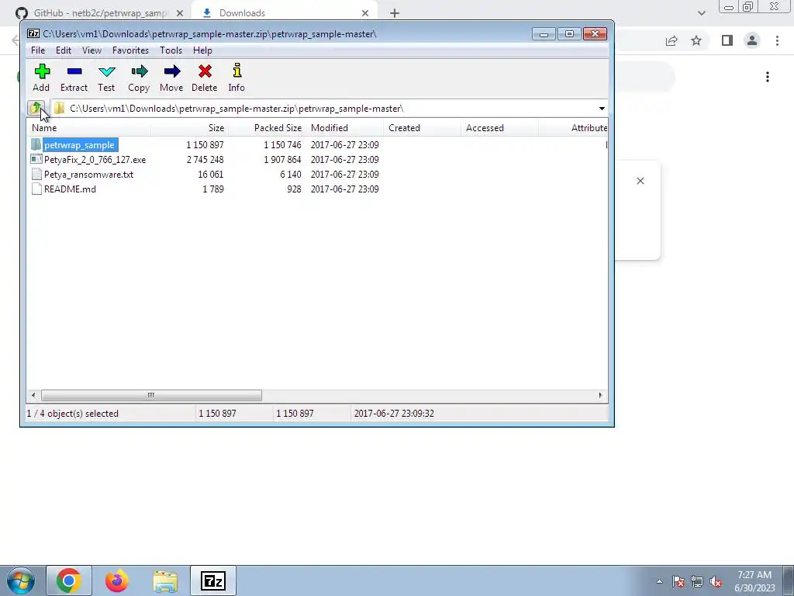Sort file list by Size column
This screenshot has height=596, width=794.
(x=189, y=128)
